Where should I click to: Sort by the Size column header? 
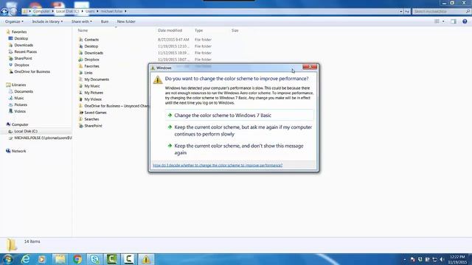[x=235, y=30]
